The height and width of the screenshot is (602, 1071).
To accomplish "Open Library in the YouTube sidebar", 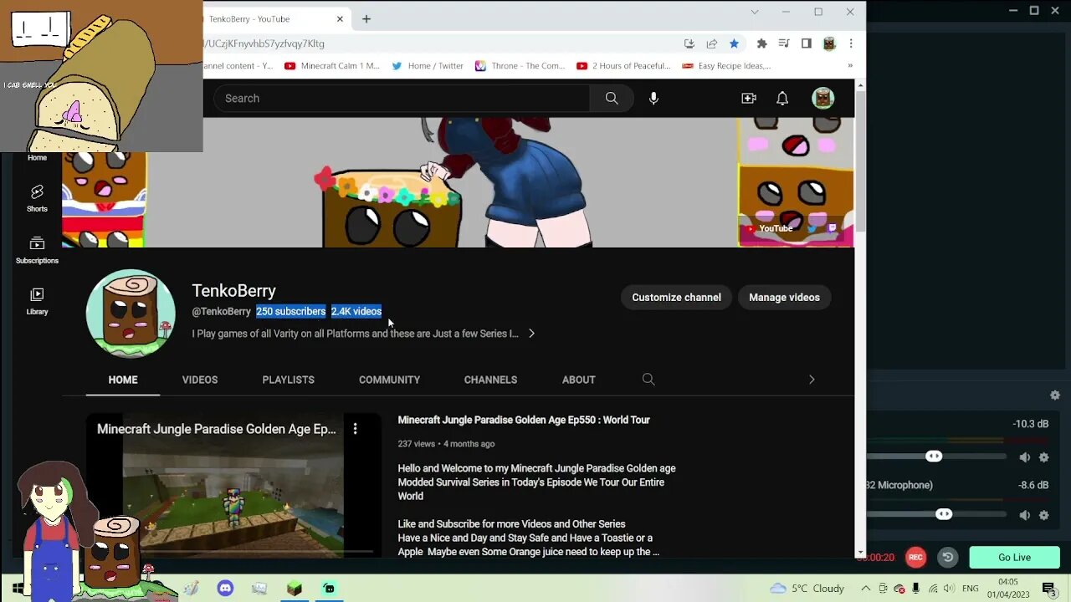I will [37, 301].
